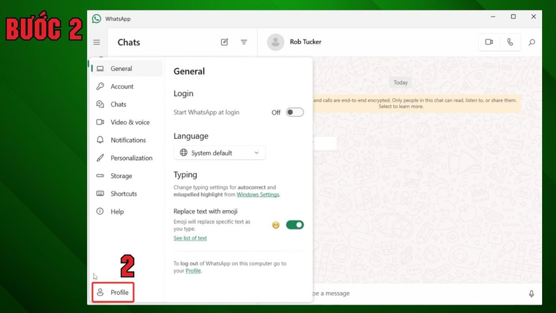Screen dimensions: 556x313
Task: Click the Profile link in logout note
Action: 193,271
